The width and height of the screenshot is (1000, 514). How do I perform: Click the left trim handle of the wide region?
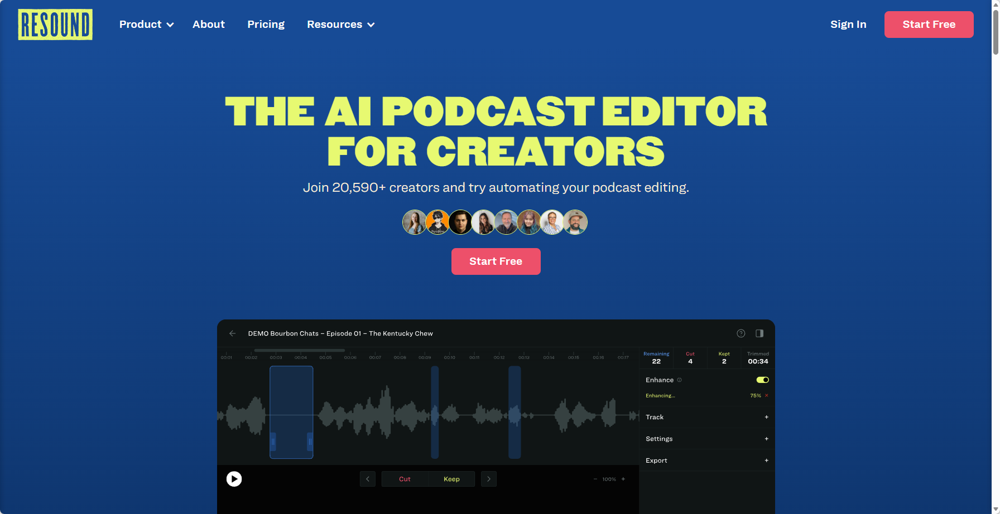273,442
